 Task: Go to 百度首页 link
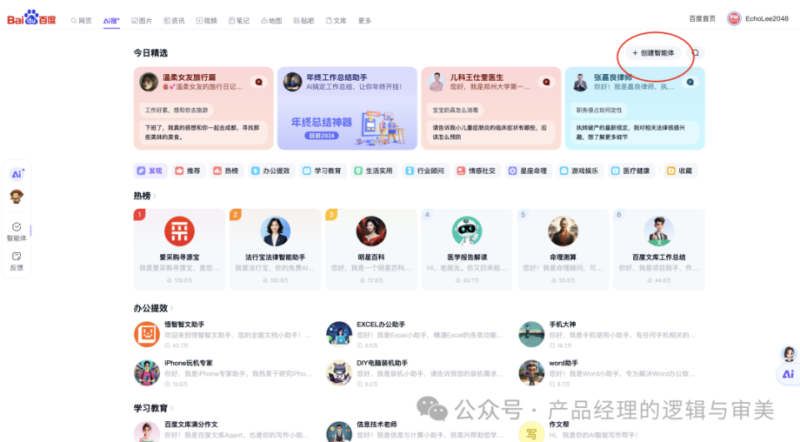point(702,19)
